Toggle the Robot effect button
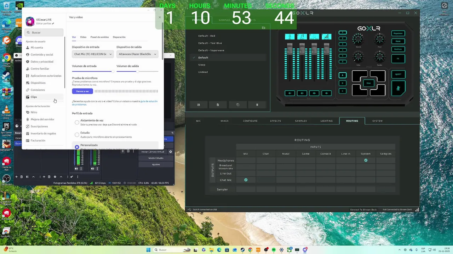Screen dimensions: 453x254 pyautogui.click(x=398, y=41)
